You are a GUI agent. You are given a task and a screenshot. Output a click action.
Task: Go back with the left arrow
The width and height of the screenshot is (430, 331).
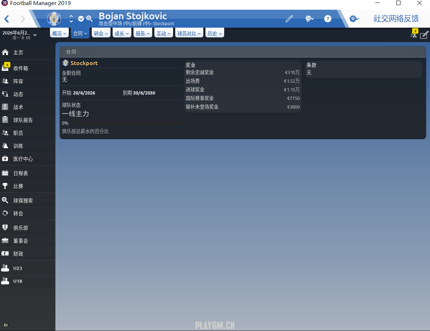7,19
